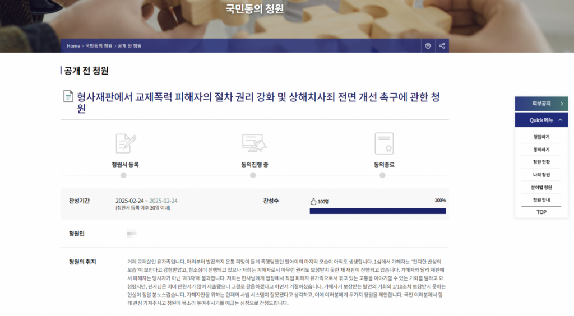Click the thumbs-up icon next to 100명
This screenshot has height=316, width=574.
[313, 202]
